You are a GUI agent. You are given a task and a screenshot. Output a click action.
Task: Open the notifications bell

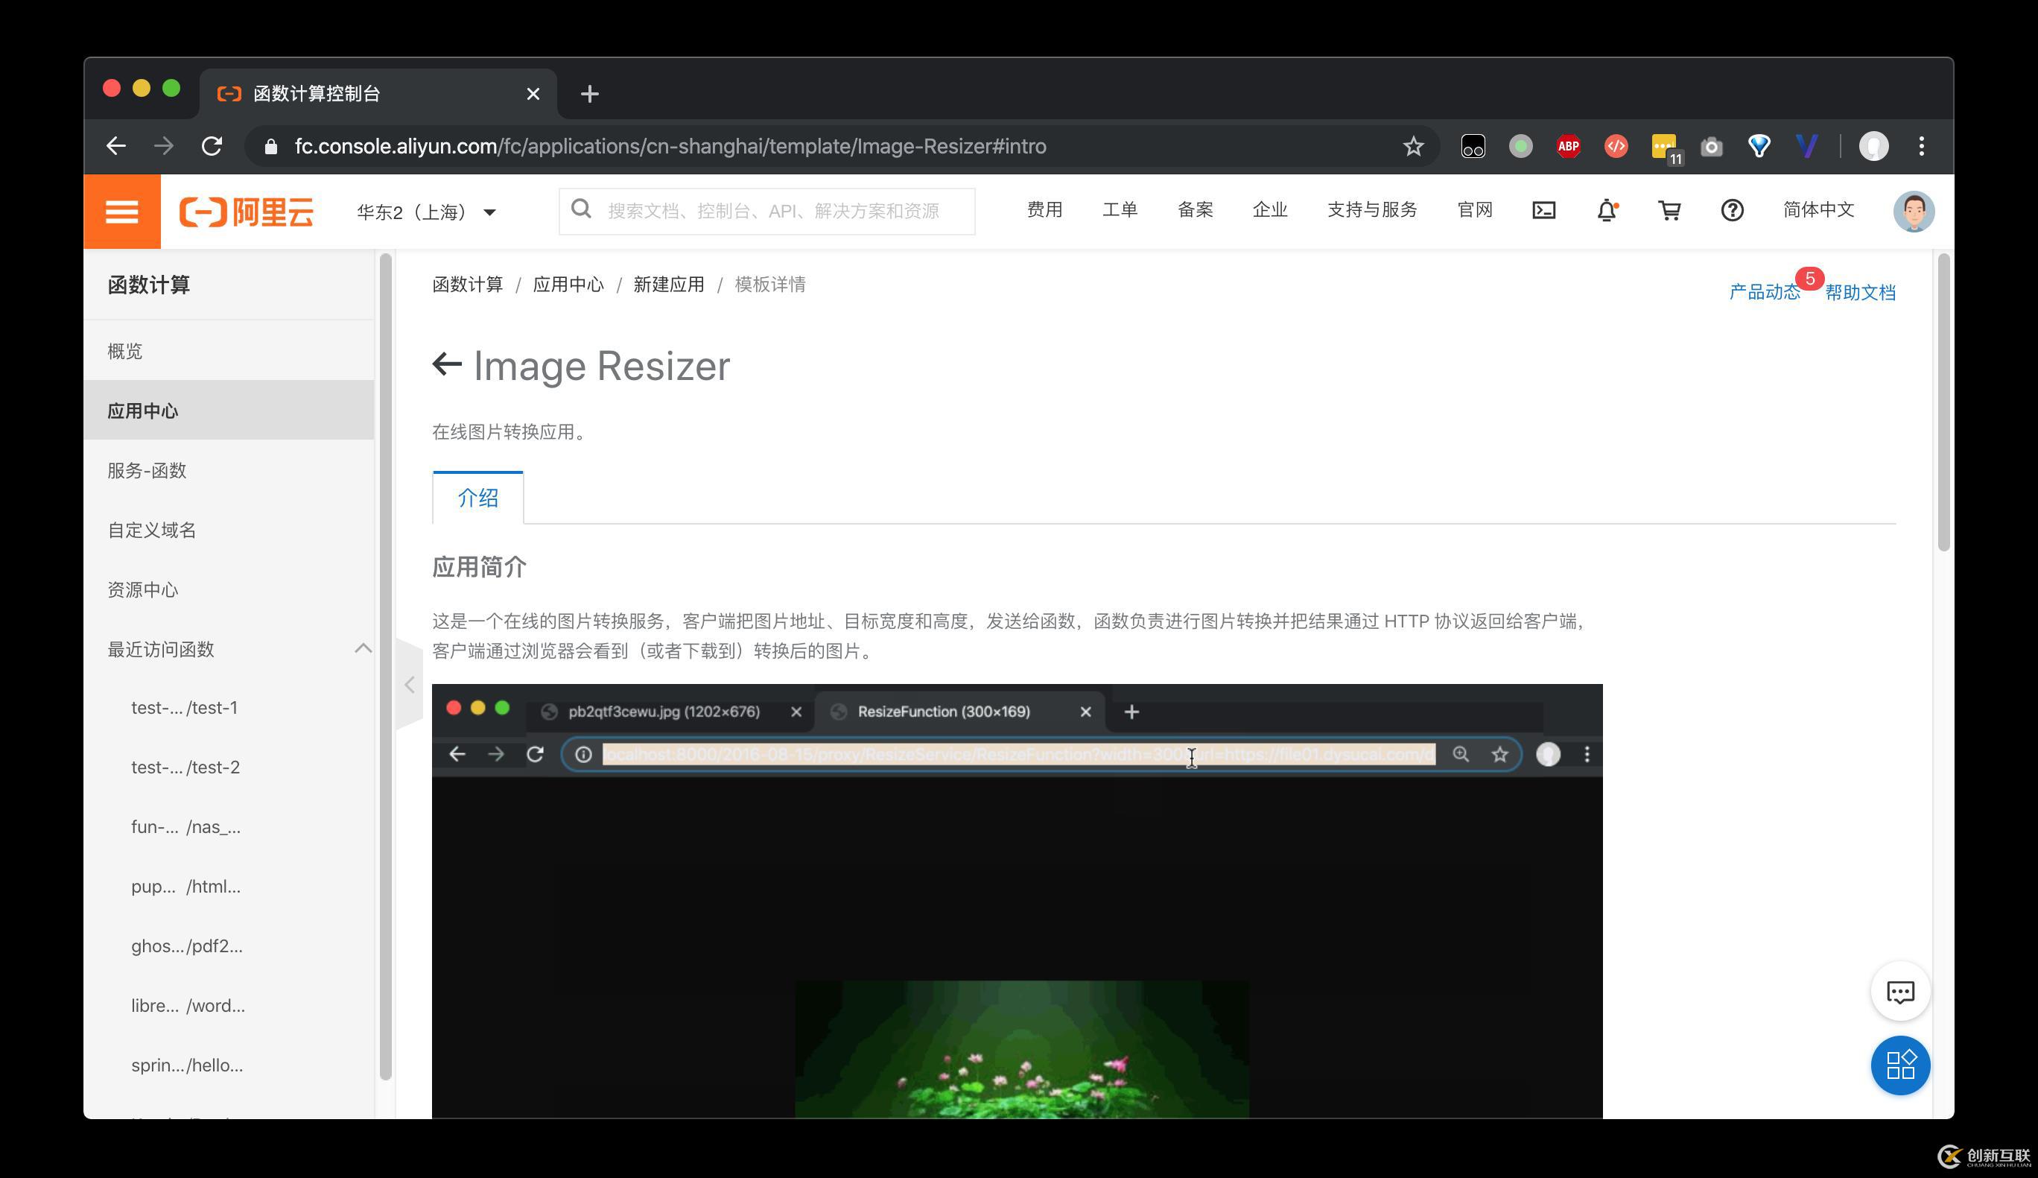point(1607,211)
